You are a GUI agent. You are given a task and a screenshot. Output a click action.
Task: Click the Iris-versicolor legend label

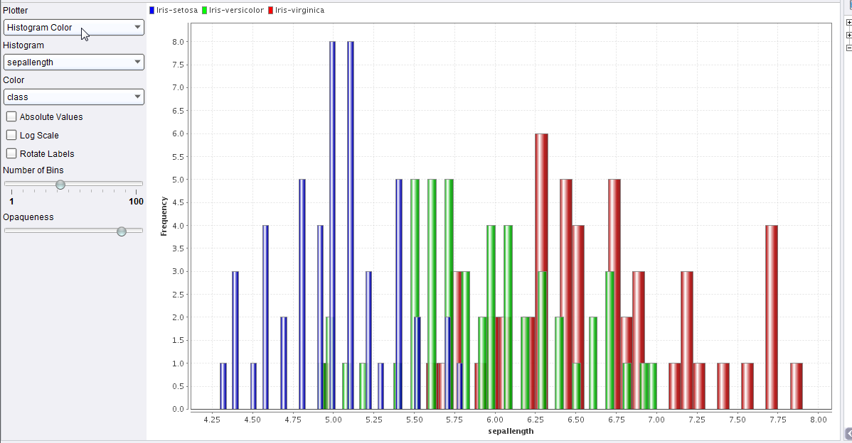tap(236, 11)
